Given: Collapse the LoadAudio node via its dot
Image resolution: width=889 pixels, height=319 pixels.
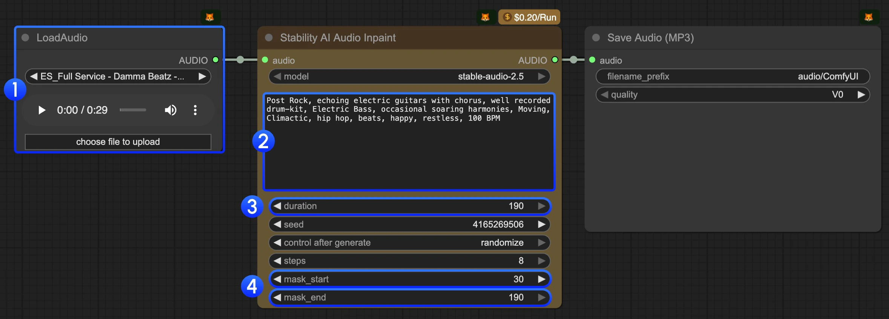Looking at the screenshot, I should click(25, 38).
